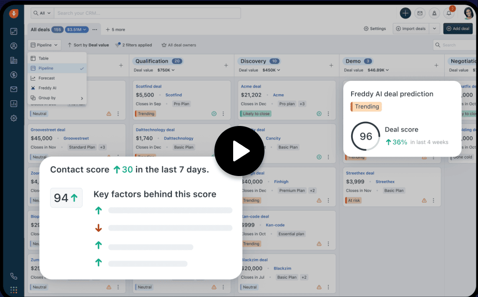Image resolution: width=478 pixels, height=297 pixels.
Task: Open Accounts building icon in sidebar
Action: [x=14, y=60]
